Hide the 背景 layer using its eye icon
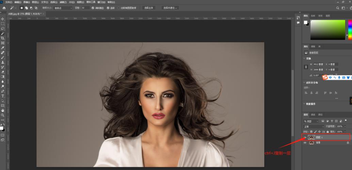The height and width of the screenshot is (170, 352). pos(305,143)
